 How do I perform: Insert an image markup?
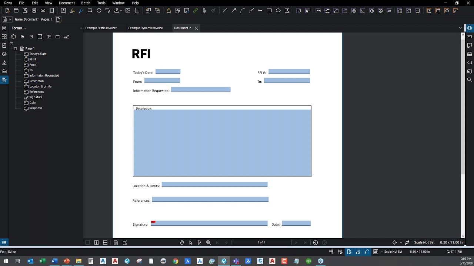click(x=128, y=11)
